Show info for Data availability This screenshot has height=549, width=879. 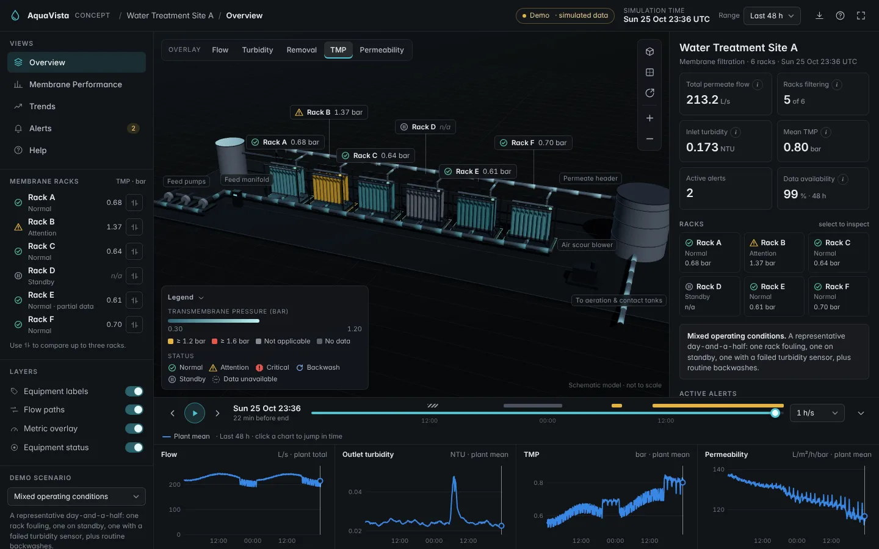(x=843, y=179)
